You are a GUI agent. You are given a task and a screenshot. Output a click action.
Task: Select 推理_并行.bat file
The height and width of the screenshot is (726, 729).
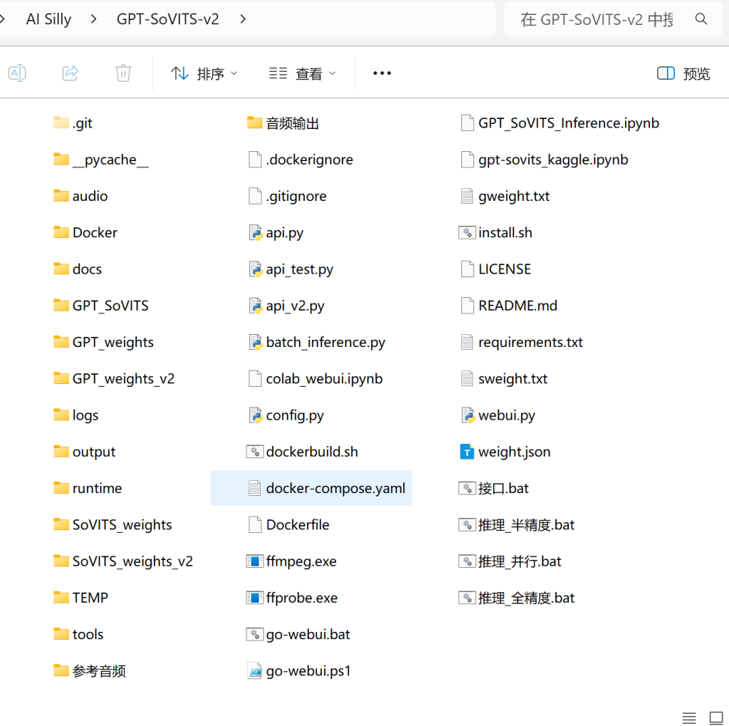pyautogui.click(x=510, y=561)
